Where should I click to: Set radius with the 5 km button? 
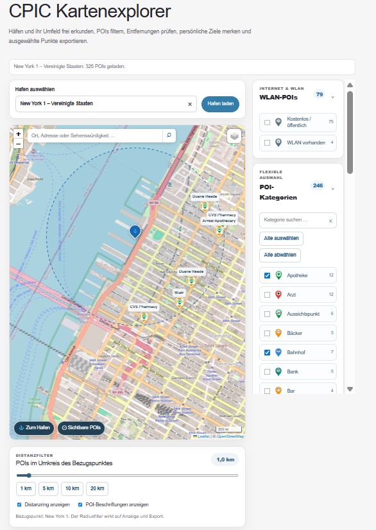pos(48,488)
